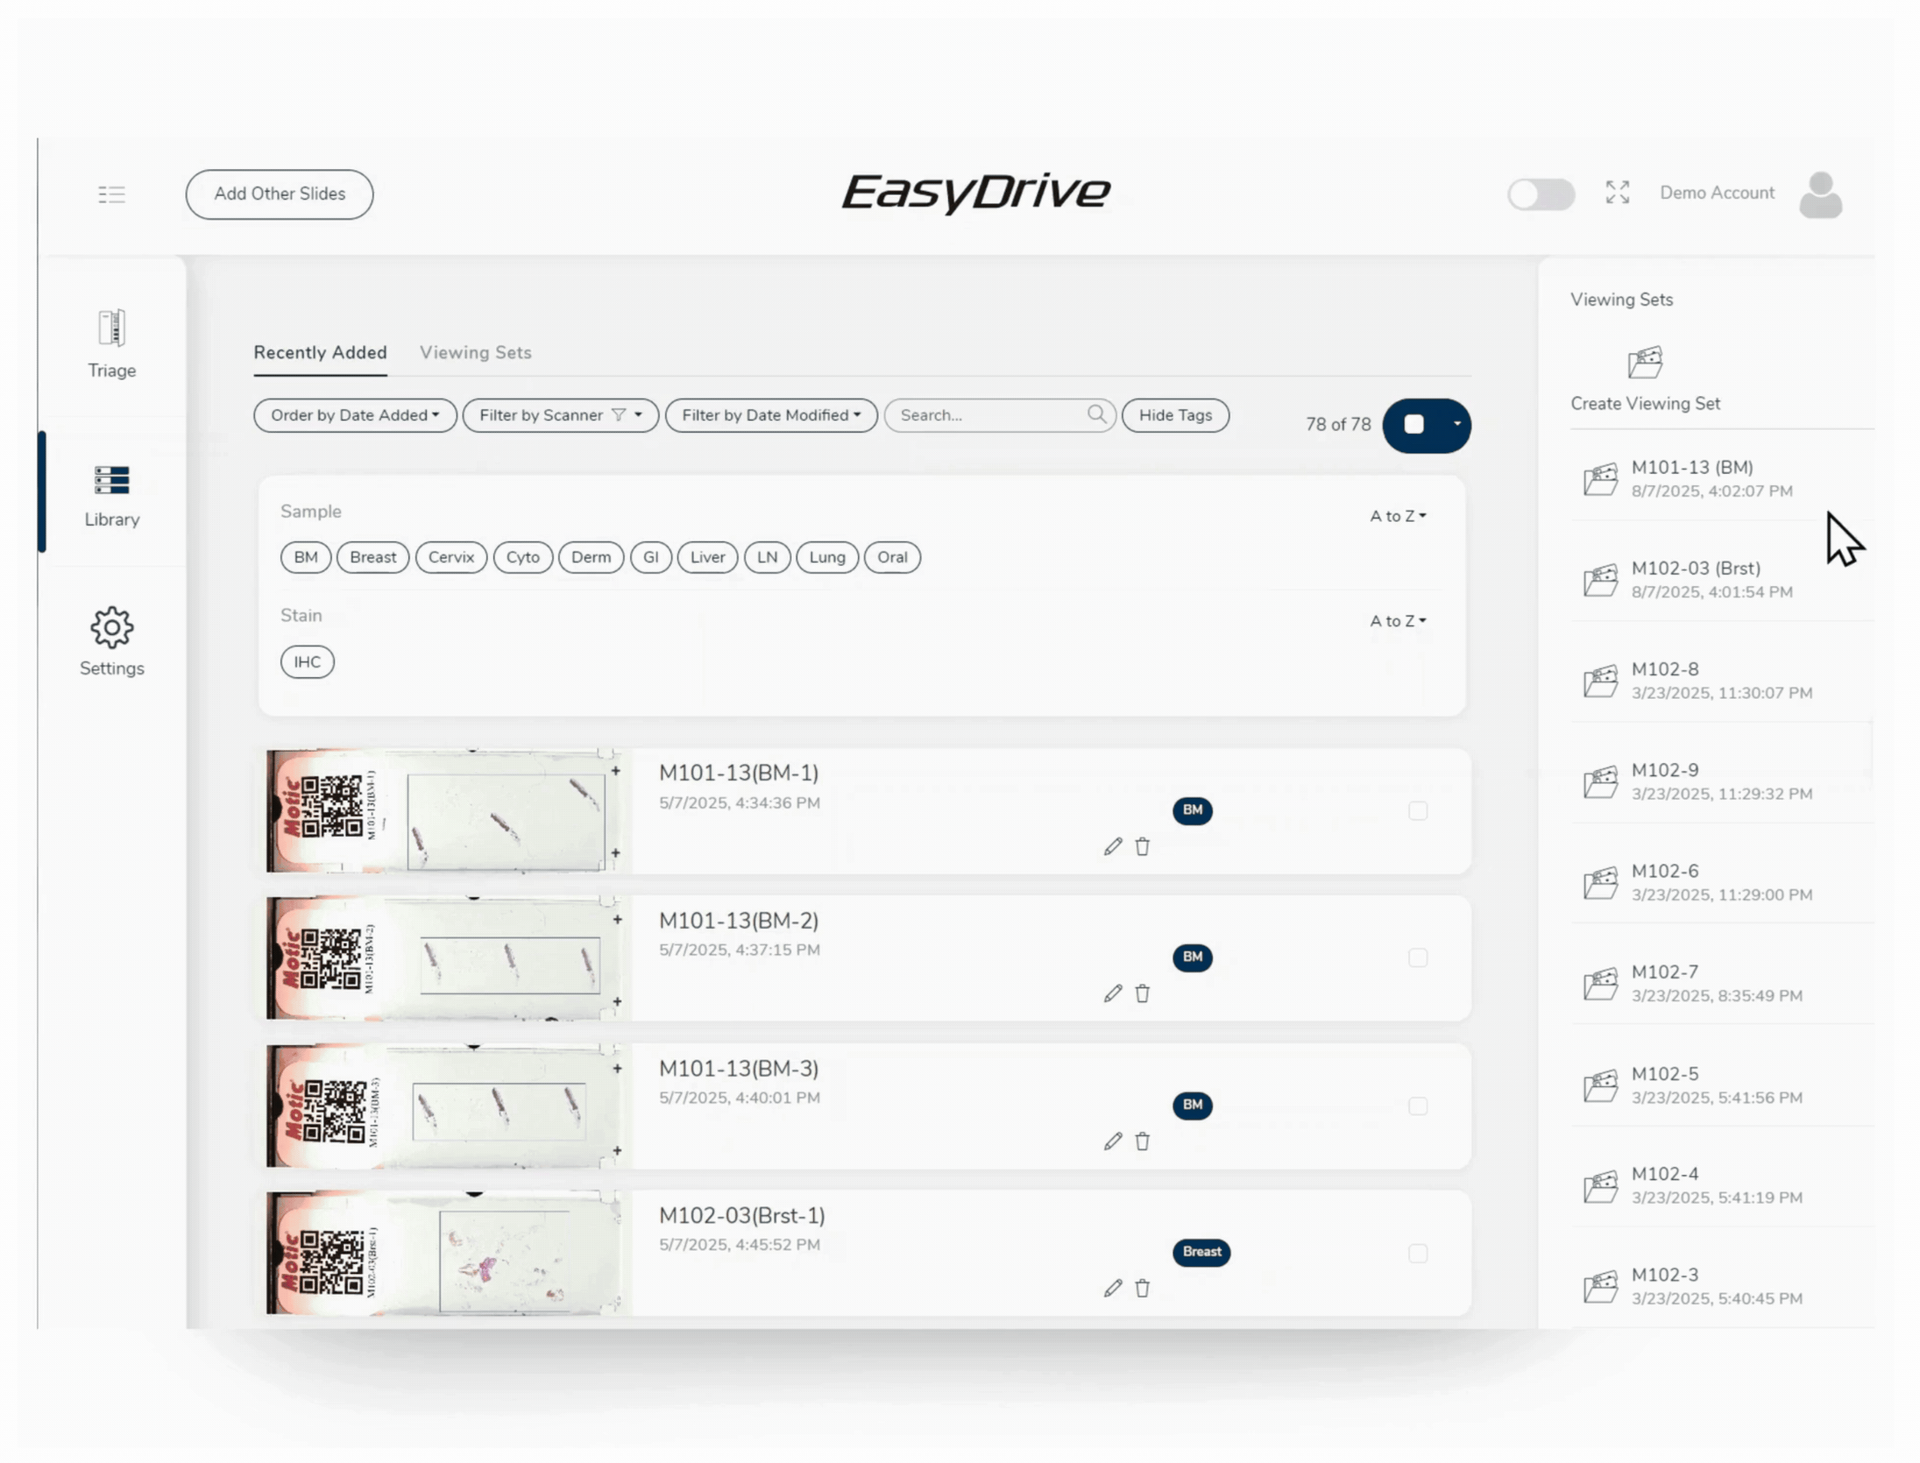Check the box for slide M101-13(BM-2)
This screenshot has width=1920, height=1463.
pos(1418,958)
